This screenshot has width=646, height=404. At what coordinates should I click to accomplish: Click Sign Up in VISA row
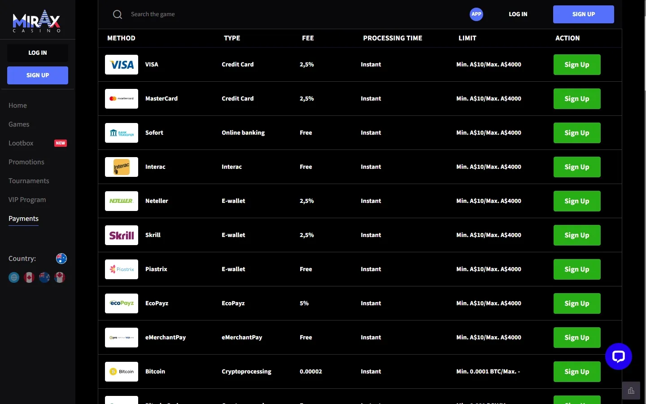577,65
